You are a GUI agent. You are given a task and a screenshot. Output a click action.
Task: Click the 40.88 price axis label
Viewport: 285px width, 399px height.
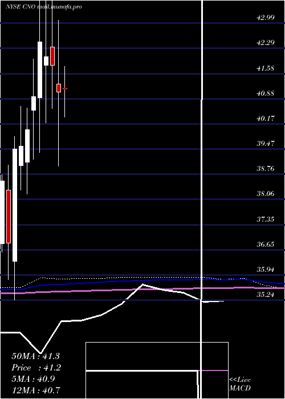266,93
